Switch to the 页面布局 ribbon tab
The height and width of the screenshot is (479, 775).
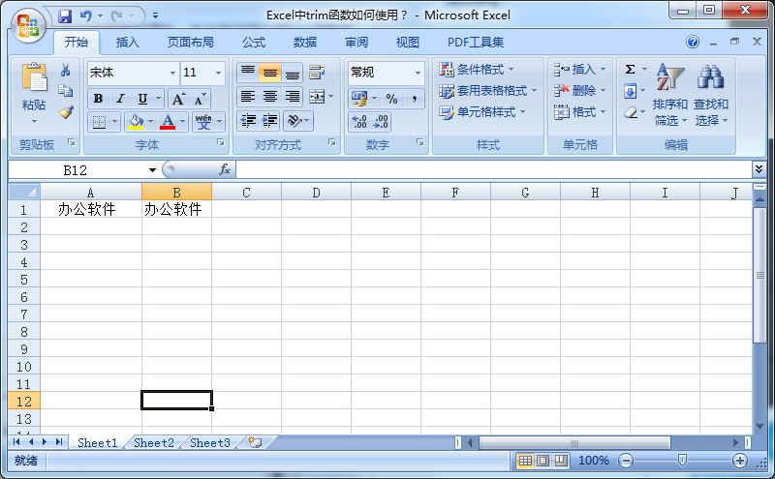point(190,43)
